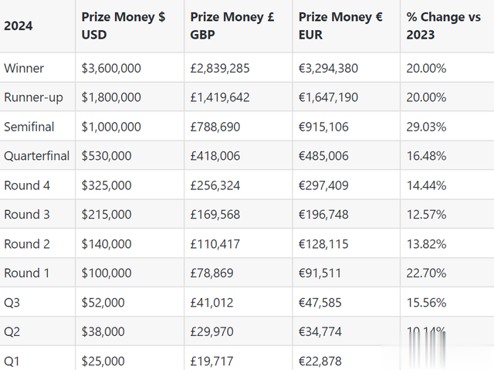Image resolution: width=494 pixels, height=370 pixels.
Task: Select the Prize Money € EUR header
Action: click(x=340, y=25)
